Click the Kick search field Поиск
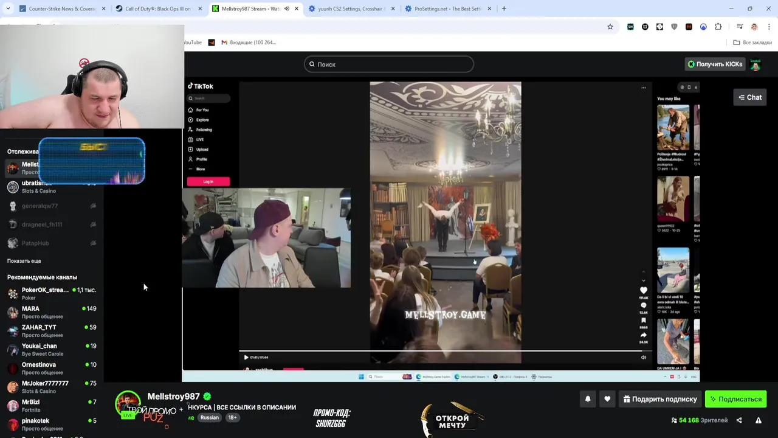The width and height of the screenshot is (778, 438). pyautogui.click(x=389, y=64)
